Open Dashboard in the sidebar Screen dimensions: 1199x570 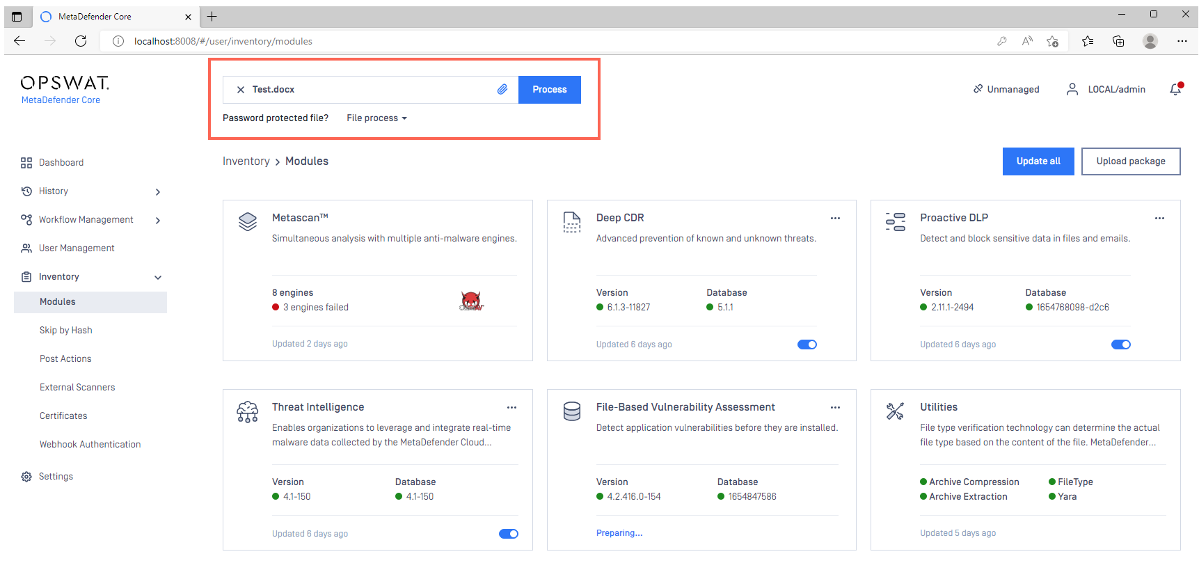(61, 163)
